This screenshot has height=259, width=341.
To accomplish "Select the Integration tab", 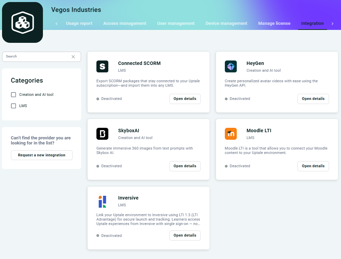I will (312, 23).
